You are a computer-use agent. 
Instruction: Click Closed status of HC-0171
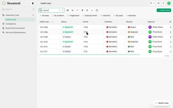pyautogui.click(x=67, y=52)
